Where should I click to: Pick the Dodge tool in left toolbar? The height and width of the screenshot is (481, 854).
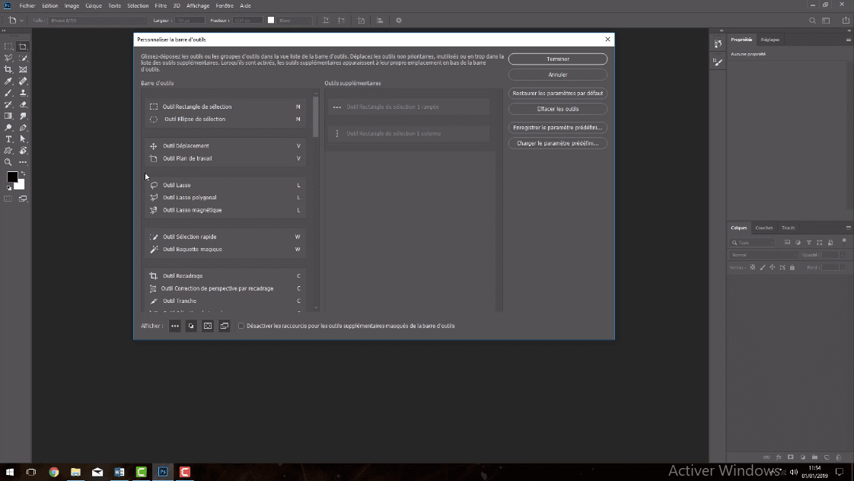pos(8,128)
